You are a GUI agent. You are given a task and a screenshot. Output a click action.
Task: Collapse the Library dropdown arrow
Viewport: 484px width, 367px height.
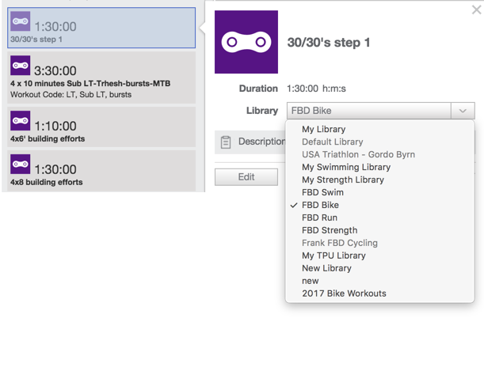coord(463,111)
